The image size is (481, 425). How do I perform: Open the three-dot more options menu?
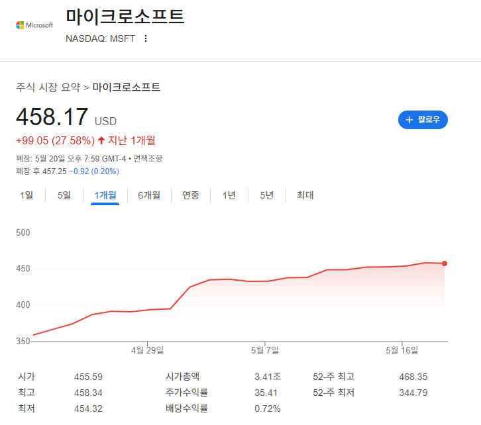(146, 38)
